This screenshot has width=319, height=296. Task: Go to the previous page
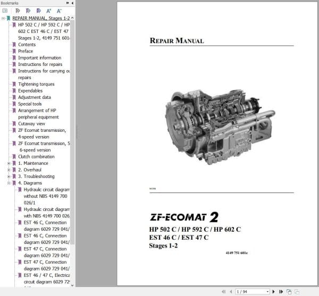click(231, 292)
